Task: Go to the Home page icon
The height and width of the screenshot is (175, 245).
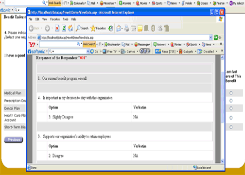Action: 70,28
